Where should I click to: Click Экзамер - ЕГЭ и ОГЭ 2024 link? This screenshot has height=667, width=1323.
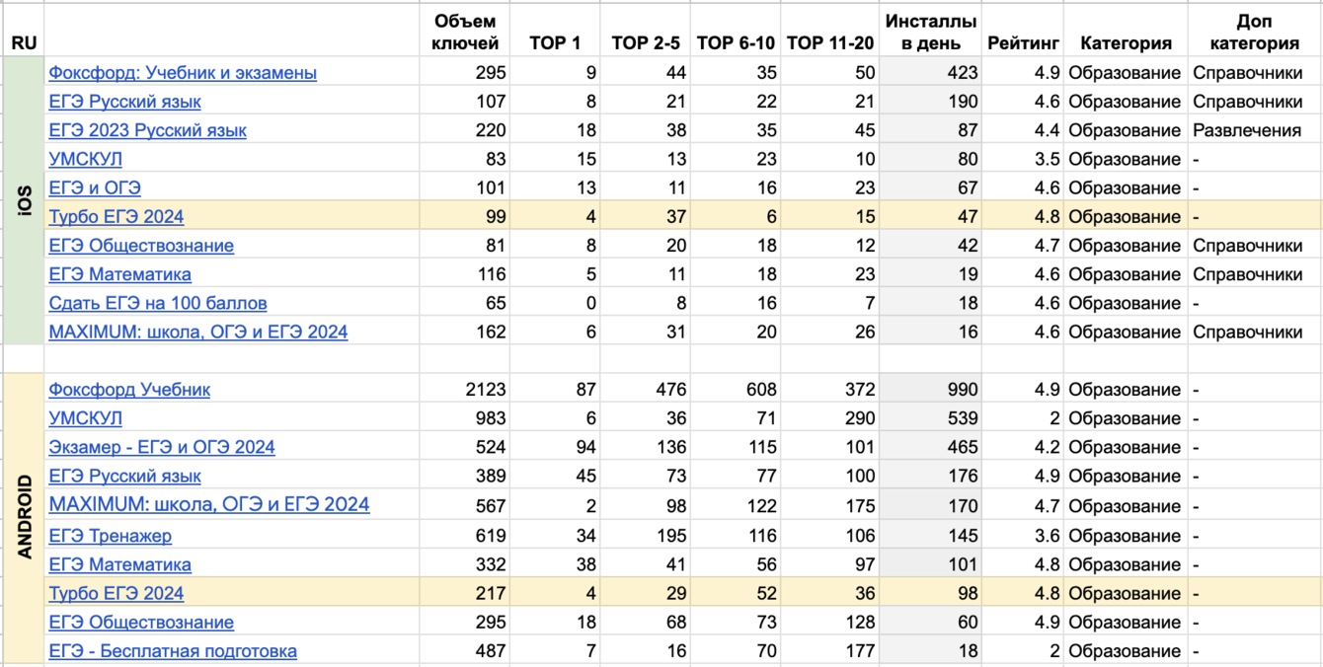click(162, 447)
